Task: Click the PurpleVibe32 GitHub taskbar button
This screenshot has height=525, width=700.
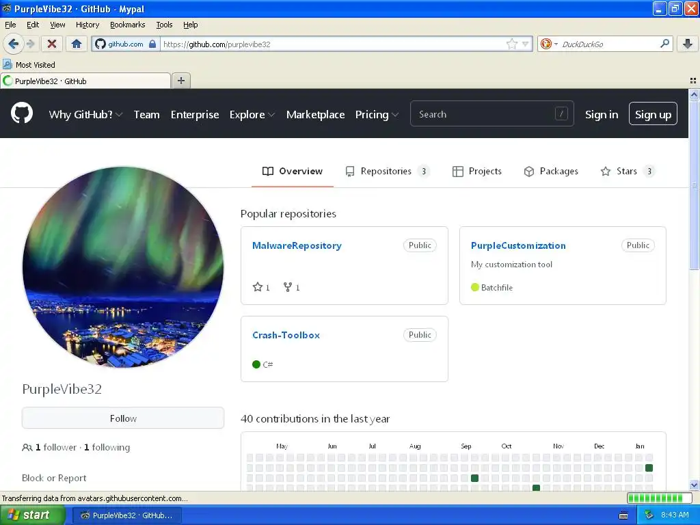Action: (x=126, y=515)
